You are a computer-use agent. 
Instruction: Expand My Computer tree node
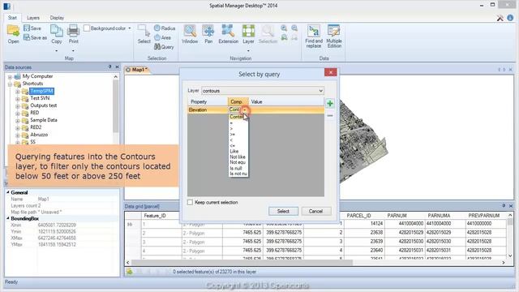coord(10,76)
